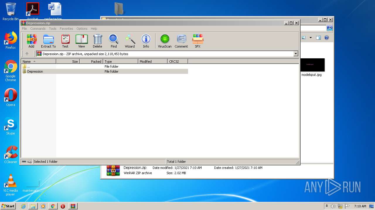Launch Firefox from the desktop
The height and width of the screenshot is (210, 375).
11,40
